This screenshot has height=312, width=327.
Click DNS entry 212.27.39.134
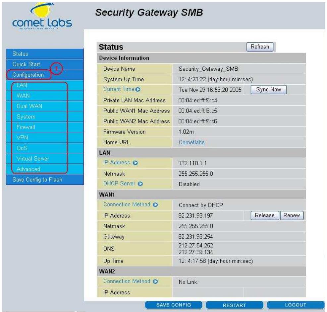pos(195,252)
